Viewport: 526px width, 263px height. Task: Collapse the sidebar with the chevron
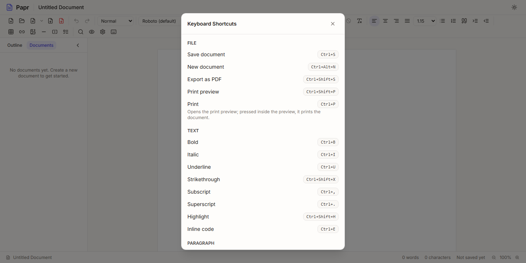pos(78,45)
